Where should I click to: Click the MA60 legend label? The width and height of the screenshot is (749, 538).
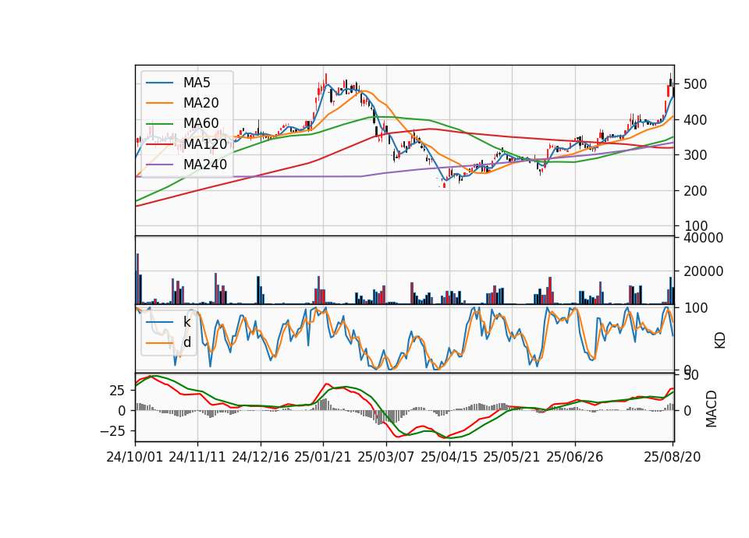click(x=201, y=124)
